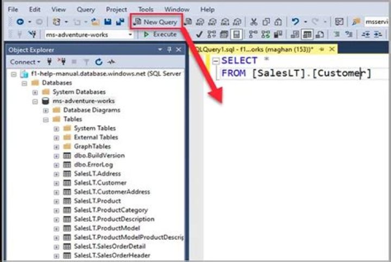
Task: Switch output to Results to Text
Action: click(x=295, y=34)
